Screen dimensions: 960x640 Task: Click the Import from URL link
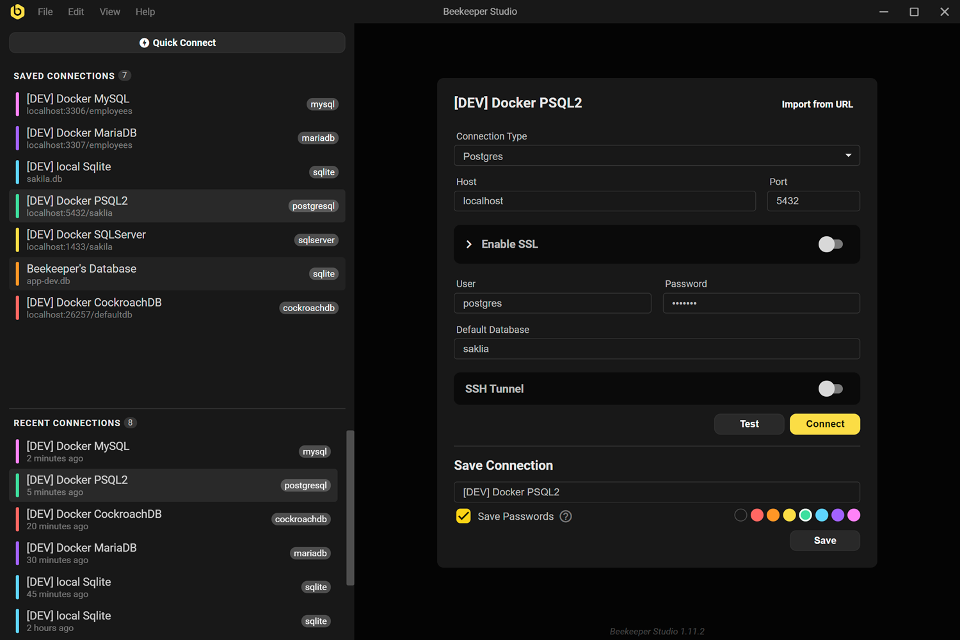(817, 104)
